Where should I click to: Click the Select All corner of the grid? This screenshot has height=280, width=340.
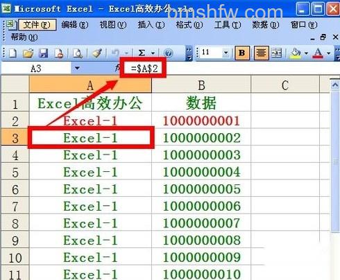pyautogui.click(x=15, y=84)
